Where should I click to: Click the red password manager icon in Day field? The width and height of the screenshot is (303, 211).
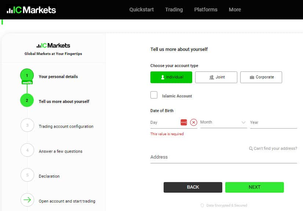pos(183,122)
